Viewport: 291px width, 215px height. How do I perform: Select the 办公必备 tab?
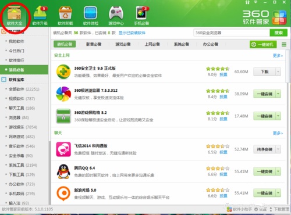(211, 44)
